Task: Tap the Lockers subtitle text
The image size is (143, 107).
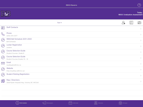Action: click(x=9, y=47)
